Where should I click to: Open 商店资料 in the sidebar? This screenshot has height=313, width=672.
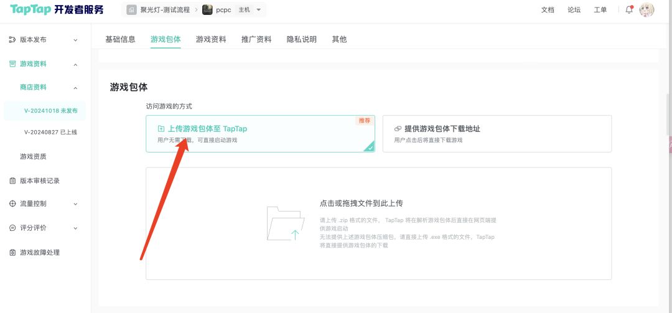pyautogui.click(x=33, y=88)
